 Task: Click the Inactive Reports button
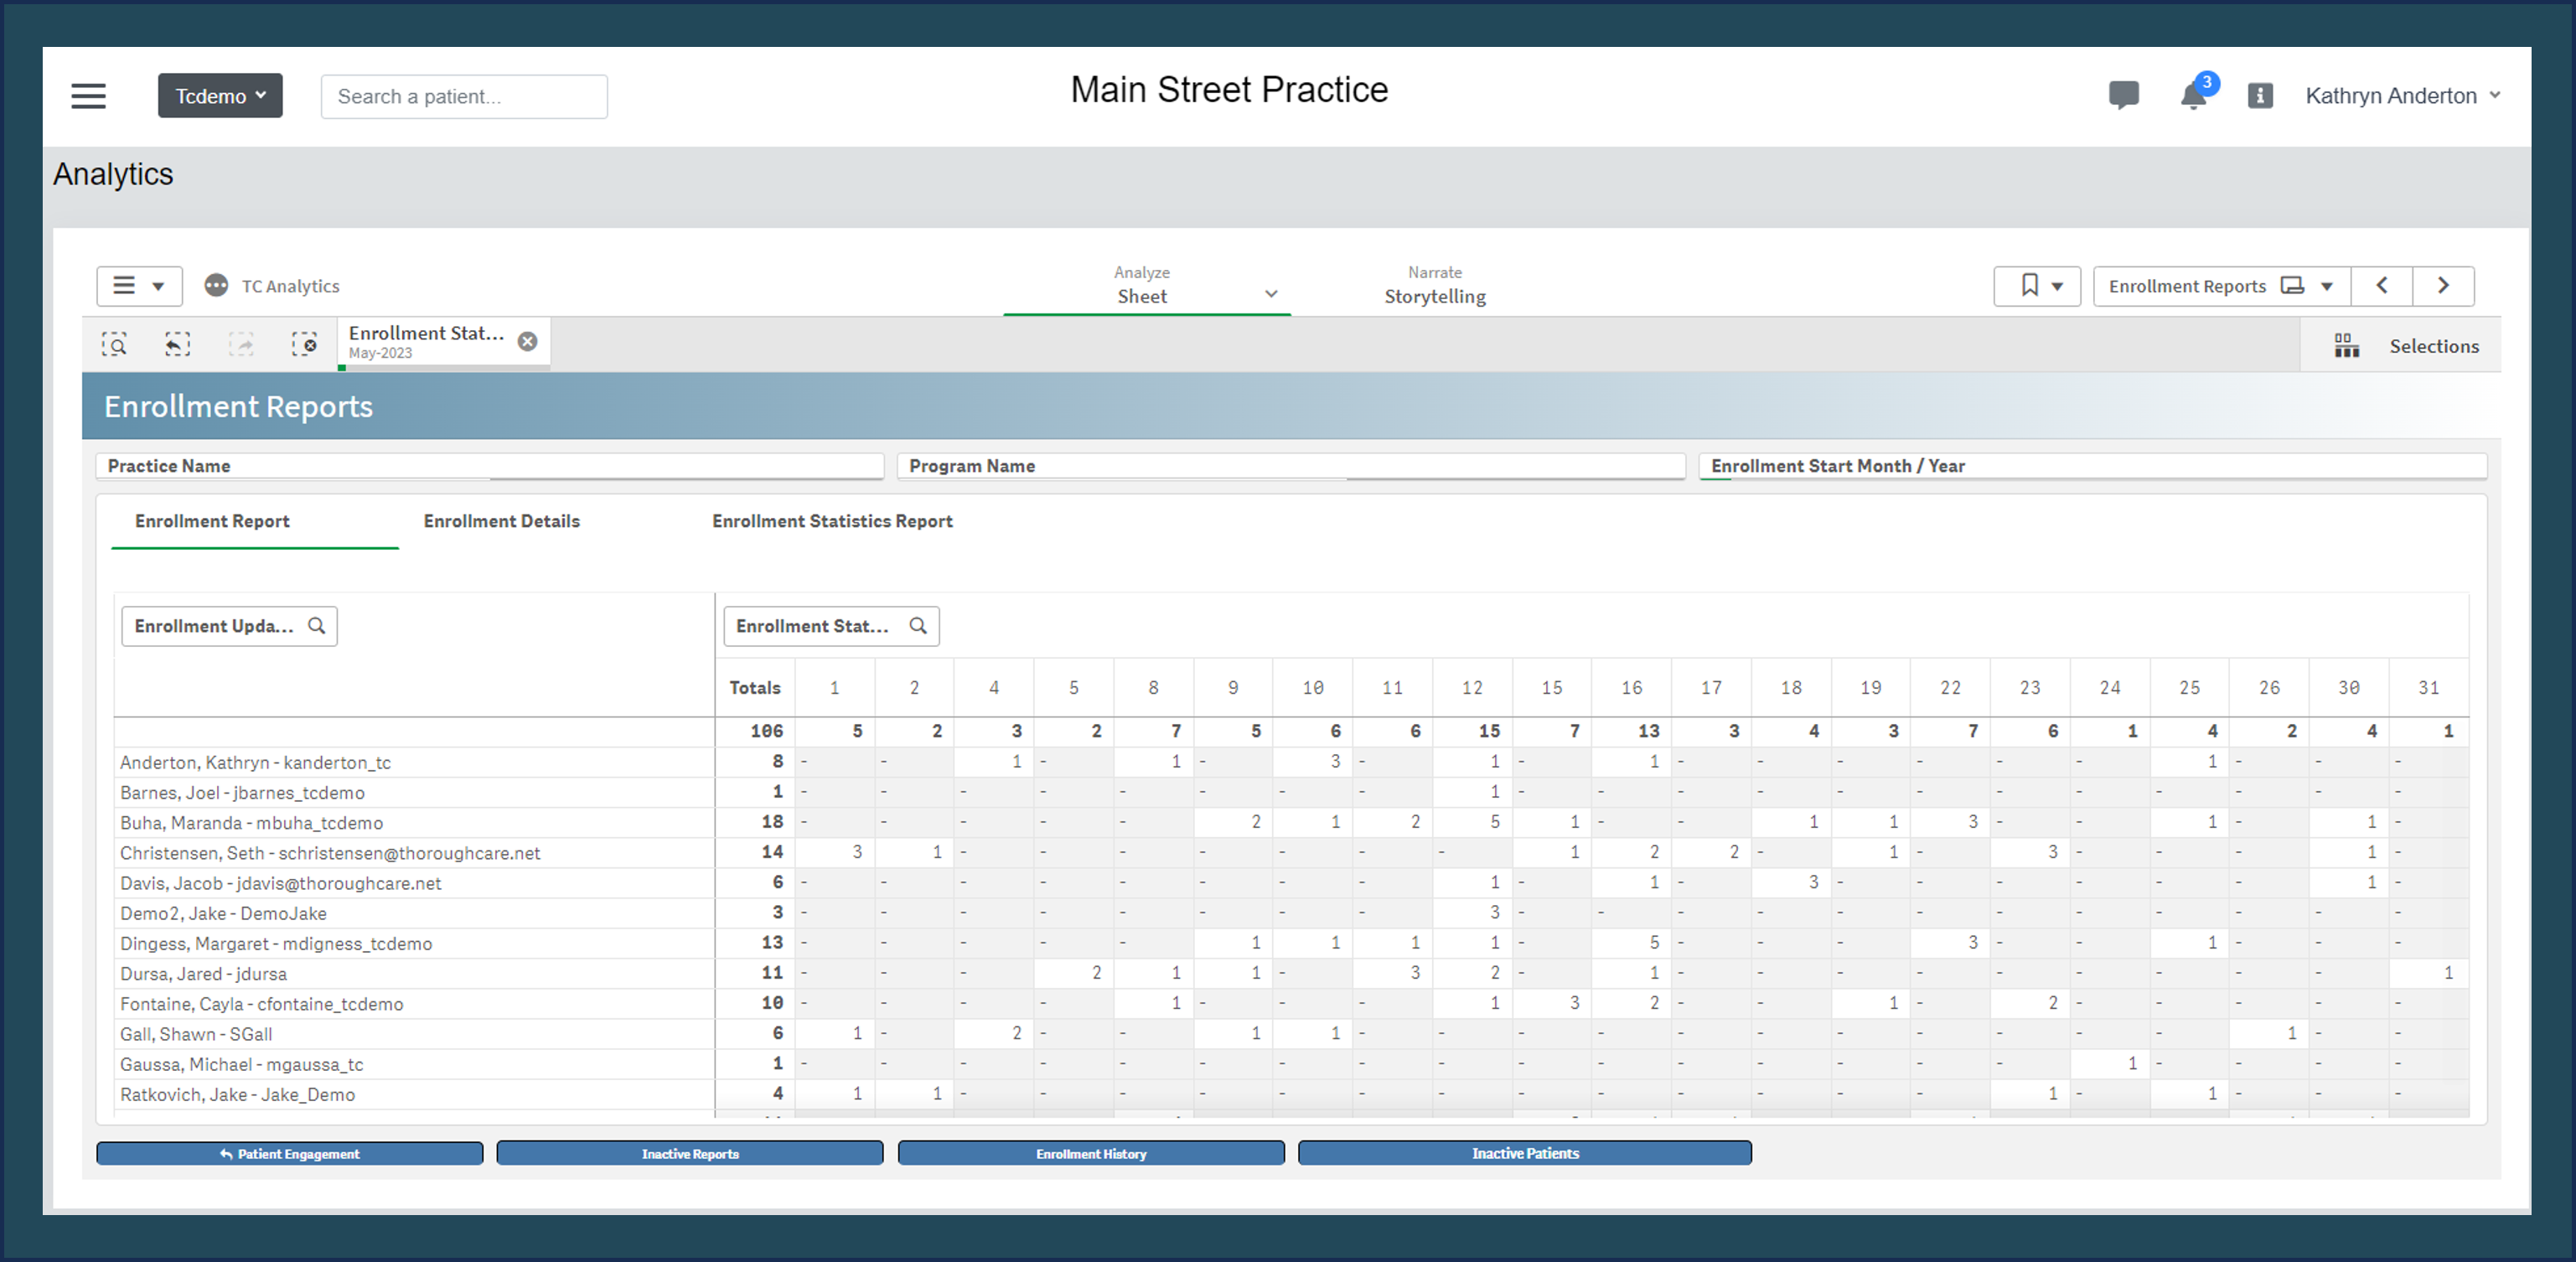point(690,1154)
